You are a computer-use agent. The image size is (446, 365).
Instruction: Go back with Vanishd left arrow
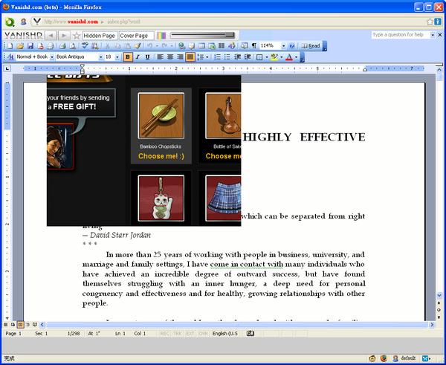point(51,35)
